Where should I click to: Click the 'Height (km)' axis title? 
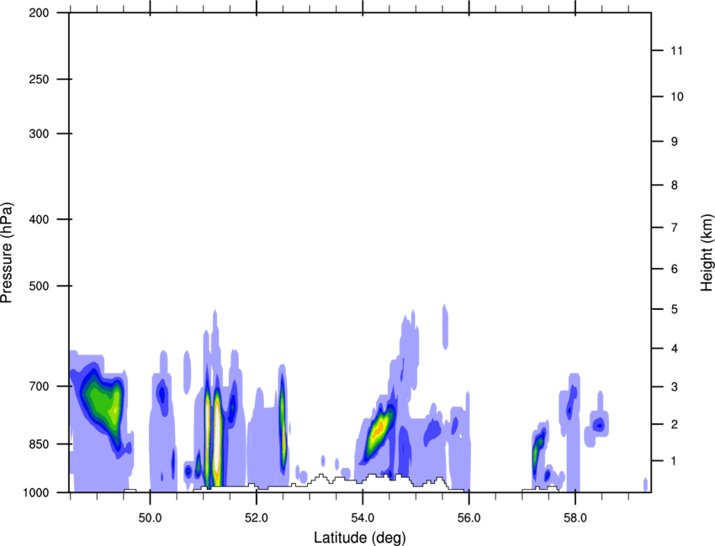click(x=707, y=252)
